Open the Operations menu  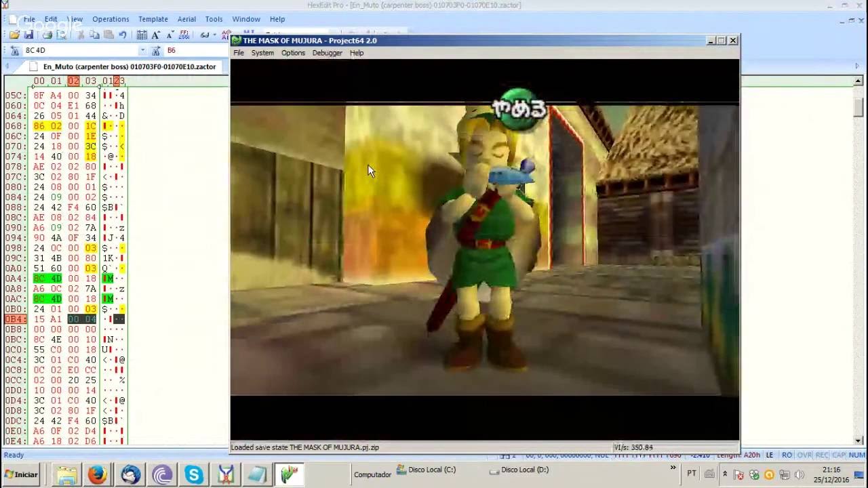tap(111, 19)
